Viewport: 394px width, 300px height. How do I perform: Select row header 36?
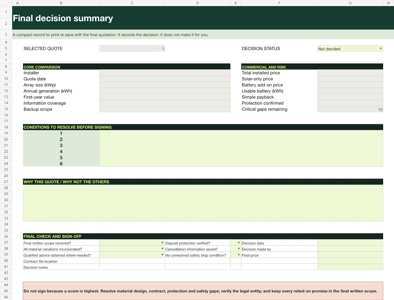[x=6, y=236]
